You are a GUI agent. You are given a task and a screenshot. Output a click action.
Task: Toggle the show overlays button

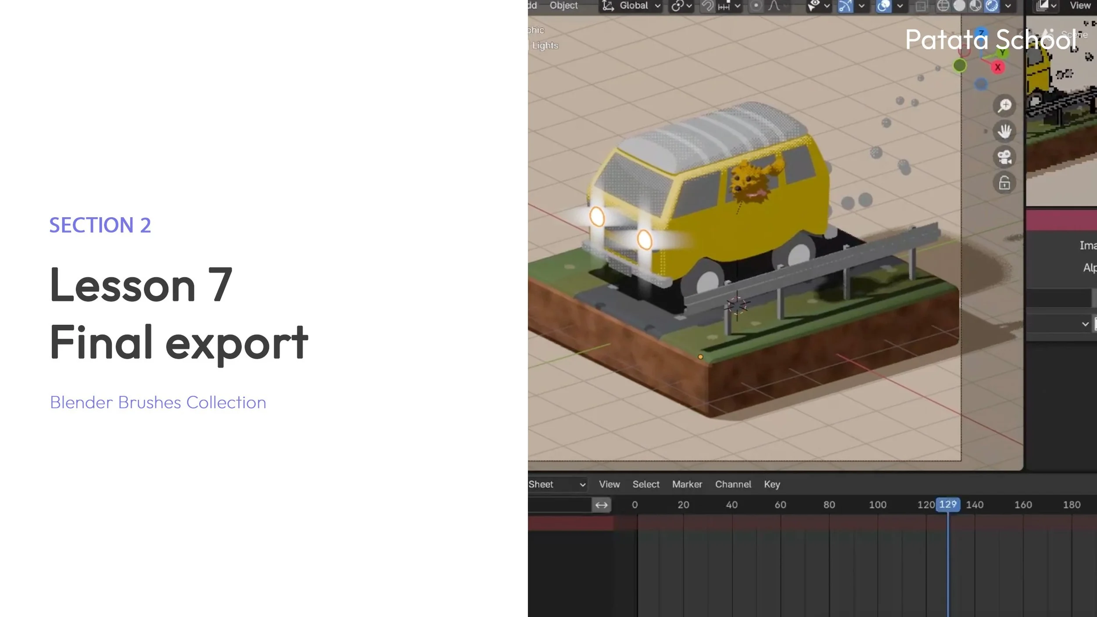883,6
